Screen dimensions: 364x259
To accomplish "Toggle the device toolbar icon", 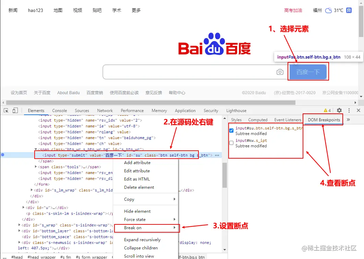I will point(15,110).
